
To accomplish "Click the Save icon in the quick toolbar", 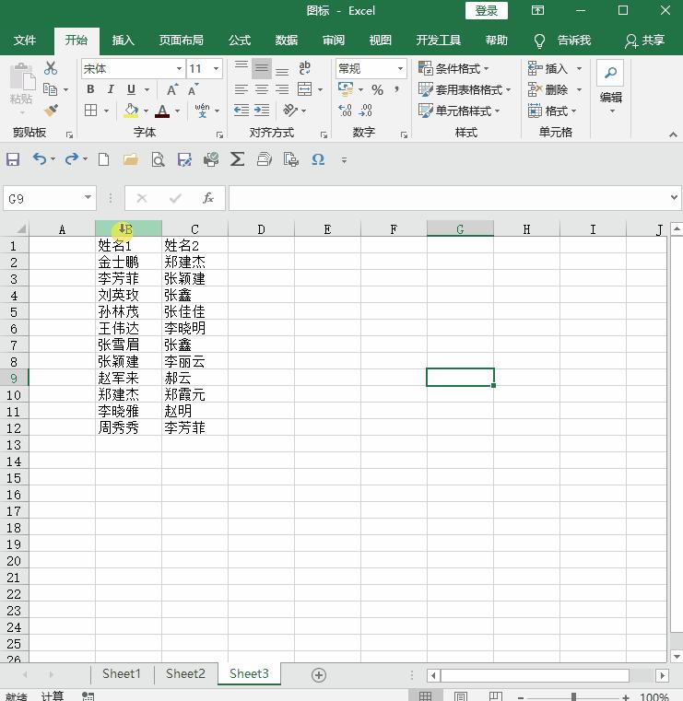I will pyautogui.click(x=13, y=159).
